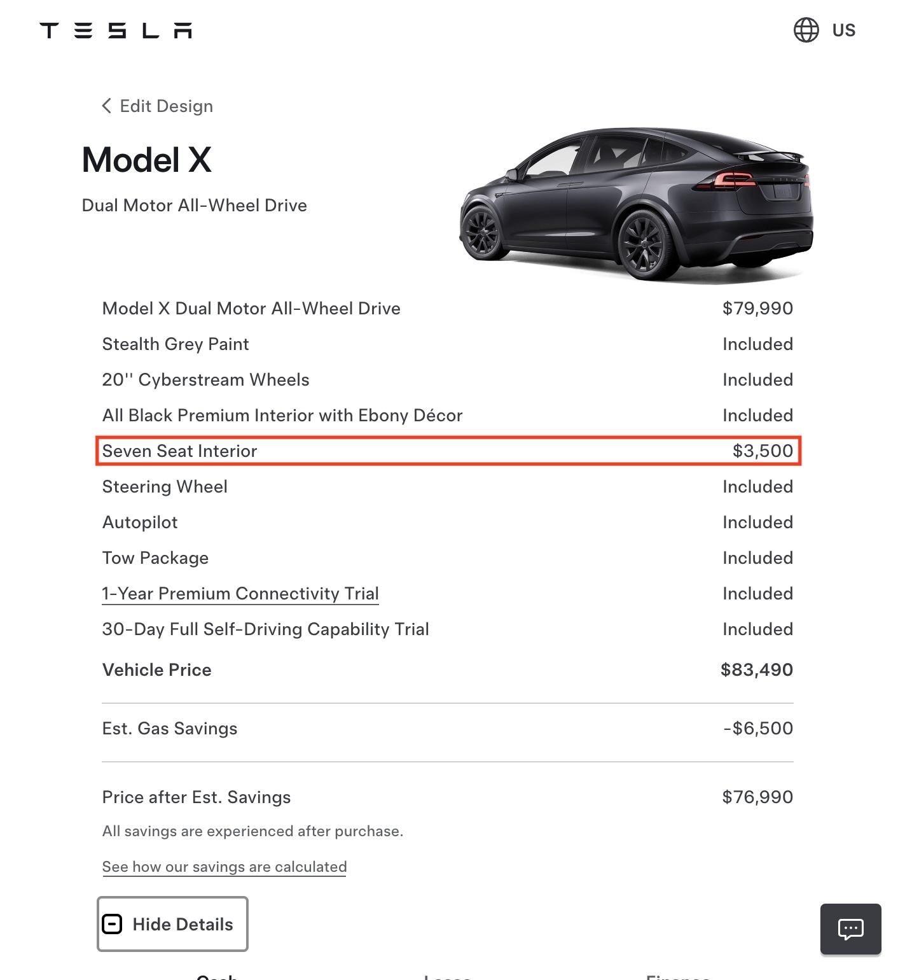The width and height of the screenshot is (898, 980).
Task: Click the Model X car image
Action: point(636,204)
